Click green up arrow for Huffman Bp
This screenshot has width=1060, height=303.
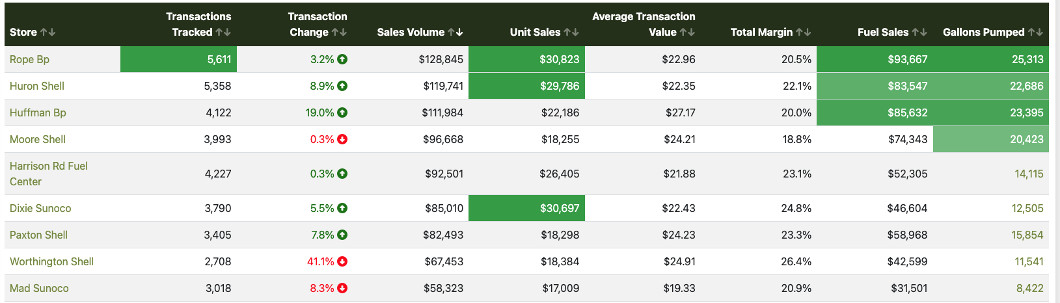(342, 112)
